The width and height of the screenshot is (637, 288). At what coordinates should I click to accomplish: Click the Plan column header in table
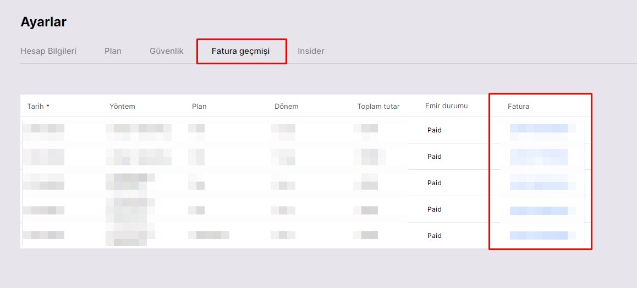tap(199, 106)
